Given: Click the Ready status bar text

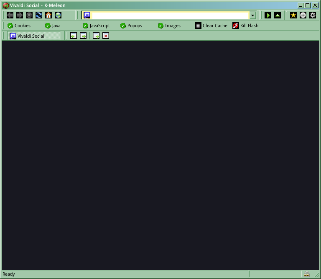Looking at the screenshot, I should pyautogui.click(x=9, y=274).
